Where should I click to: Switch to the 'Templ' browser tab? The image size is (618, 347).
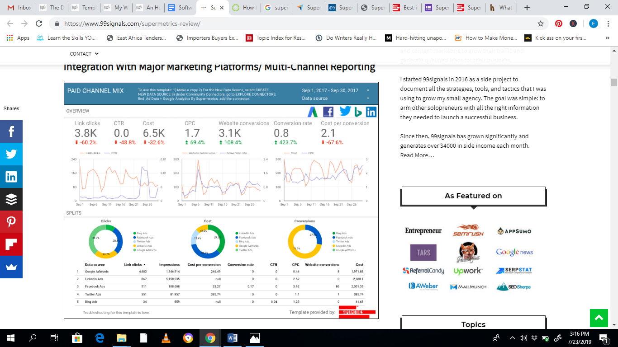pyautogui.click(x=83, y=8)
